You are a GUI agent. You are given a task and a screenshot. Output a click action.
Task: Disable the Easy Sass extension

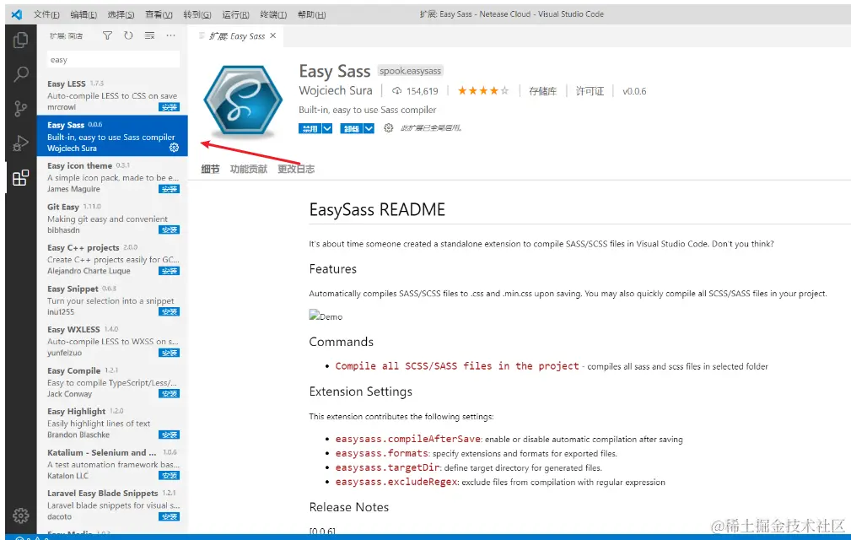310,128
